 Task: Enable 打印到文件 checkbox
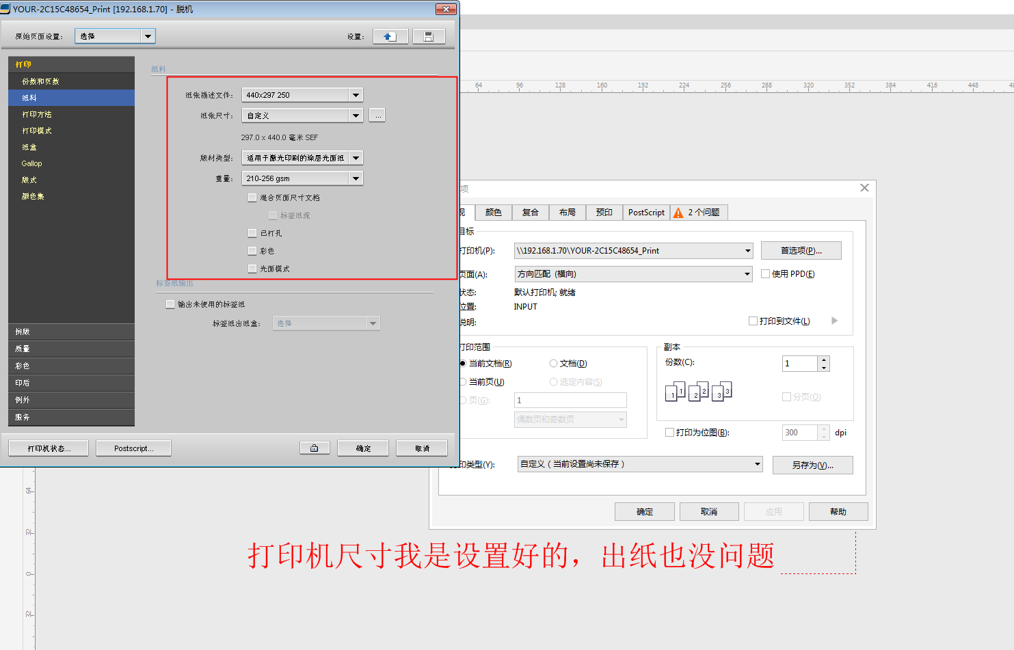(753, 321)
